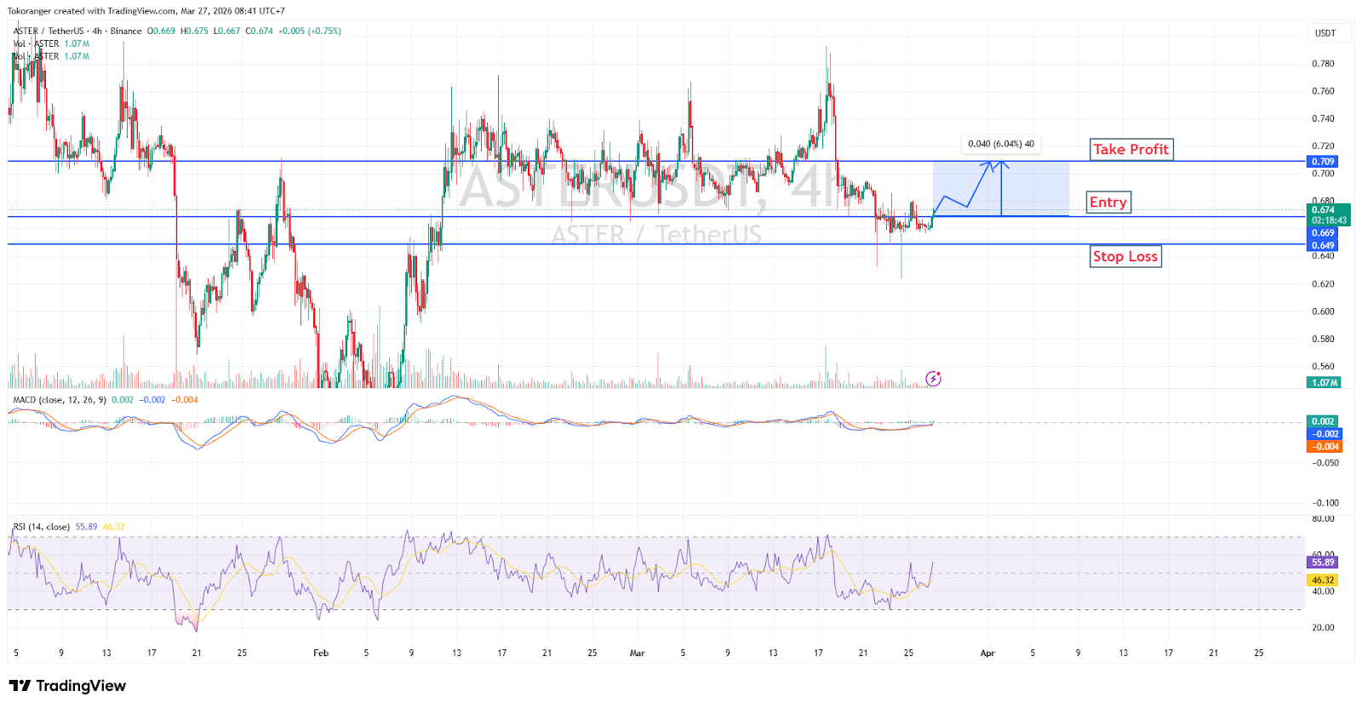Click the orange -0.004 MACD axis label

1324,447
